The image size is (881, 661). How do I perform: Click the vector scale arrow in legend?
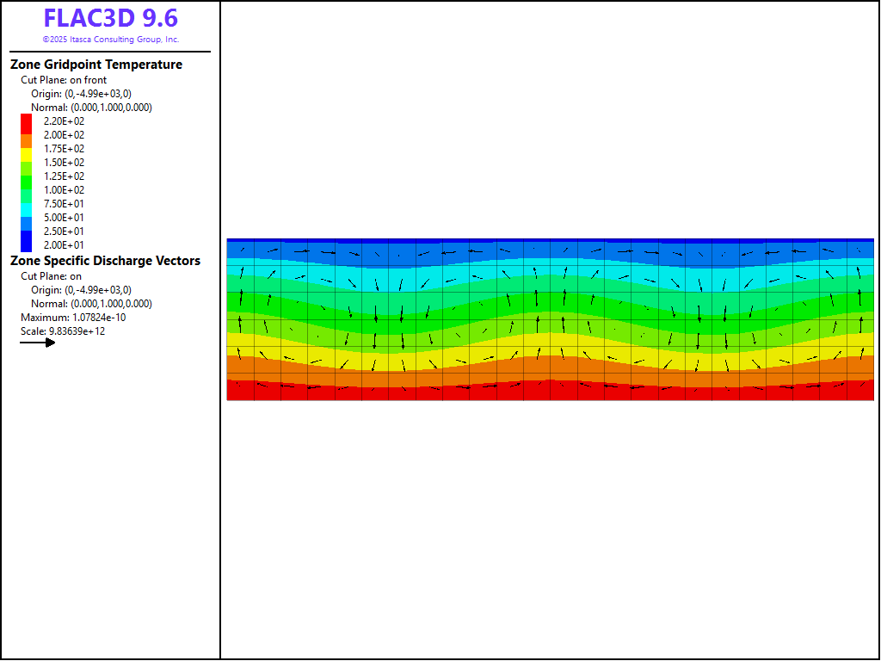pyautogui.click(x=38, y=343)
